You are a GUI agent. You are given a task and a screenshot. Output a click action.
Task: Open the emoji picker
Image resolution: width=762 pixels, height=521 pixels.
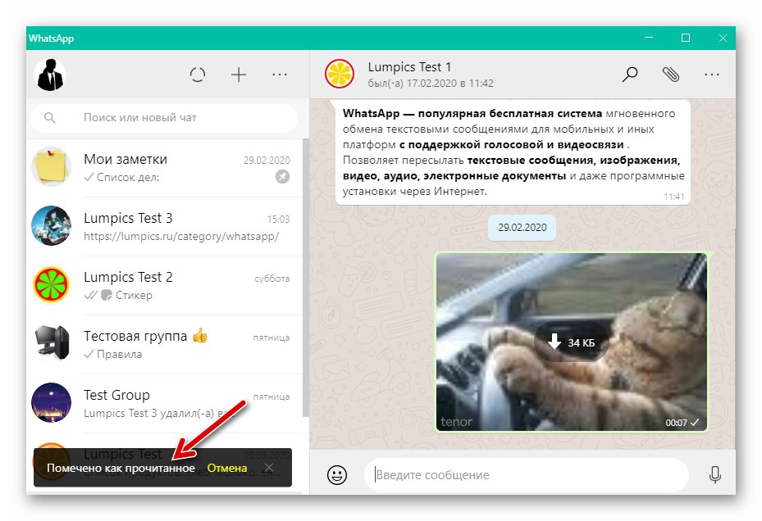(x=336, y=474)
